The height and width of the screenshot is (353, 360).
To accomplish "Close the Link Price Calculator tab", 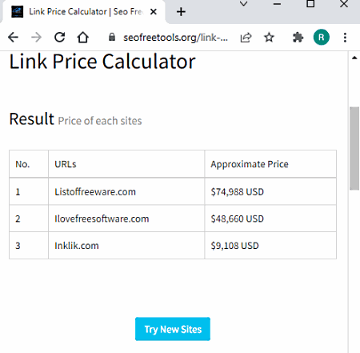I will point(154,12).
